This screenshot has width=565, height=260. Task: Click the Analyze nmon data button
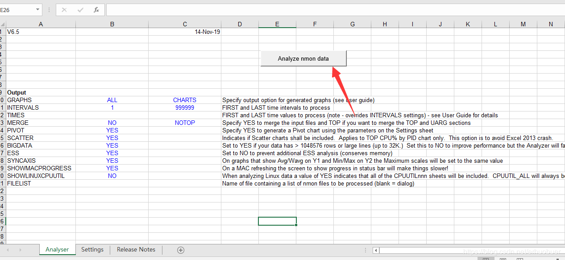[x=303, y=58]
